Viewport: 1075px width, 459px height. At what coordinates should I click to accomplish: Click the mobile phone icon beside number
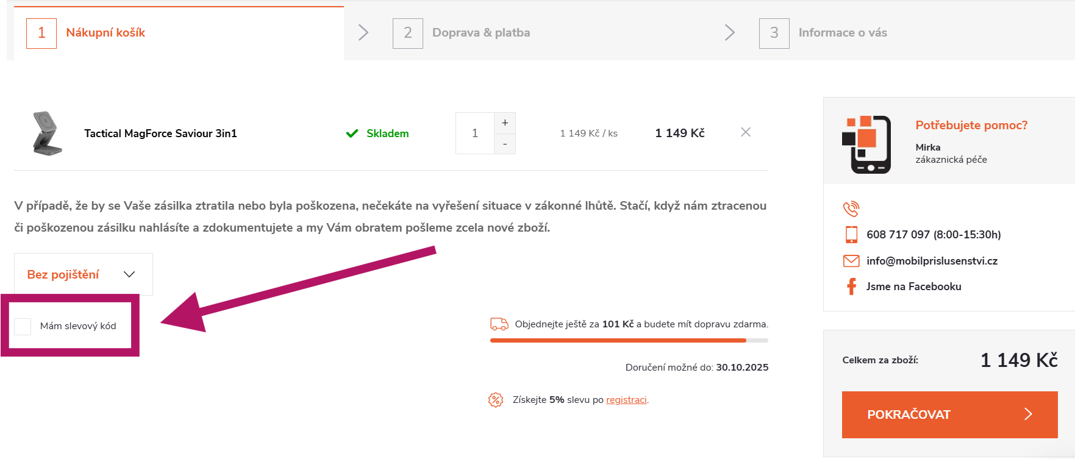851,235
